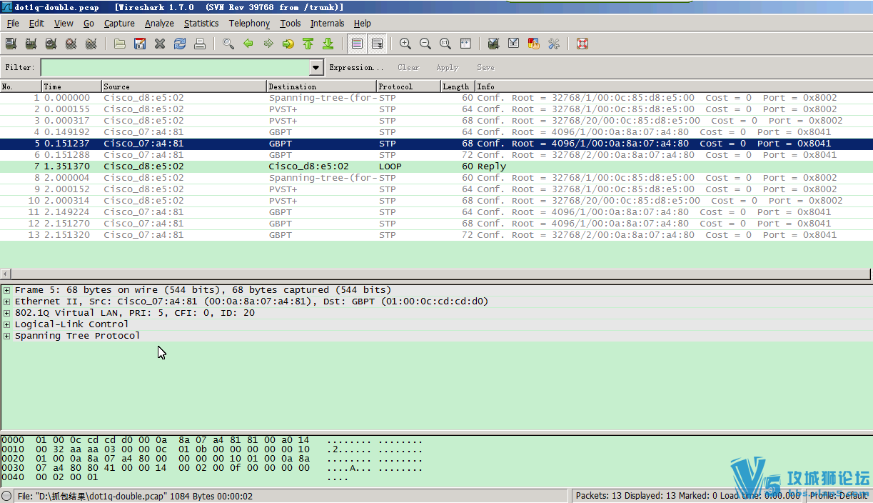Open the Internals menu
The image size is (873, 503).
327,24
